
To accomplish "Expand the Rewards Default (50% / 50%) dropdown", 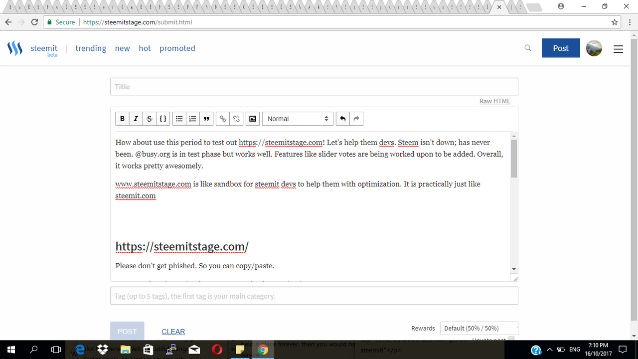I will pyautogui.click(x=478, y=328).
